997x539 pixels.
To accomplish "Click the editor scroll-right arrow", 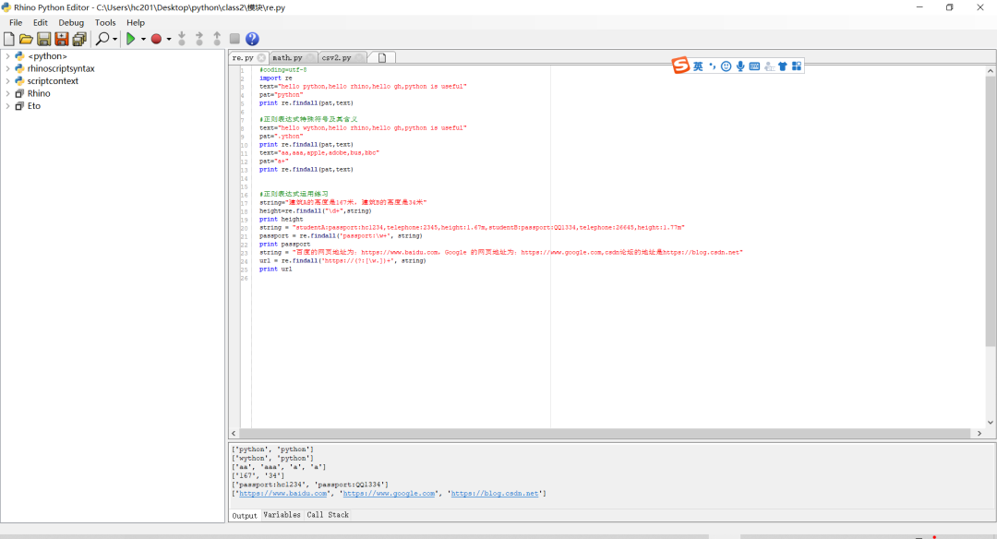I will coord(979,434).
